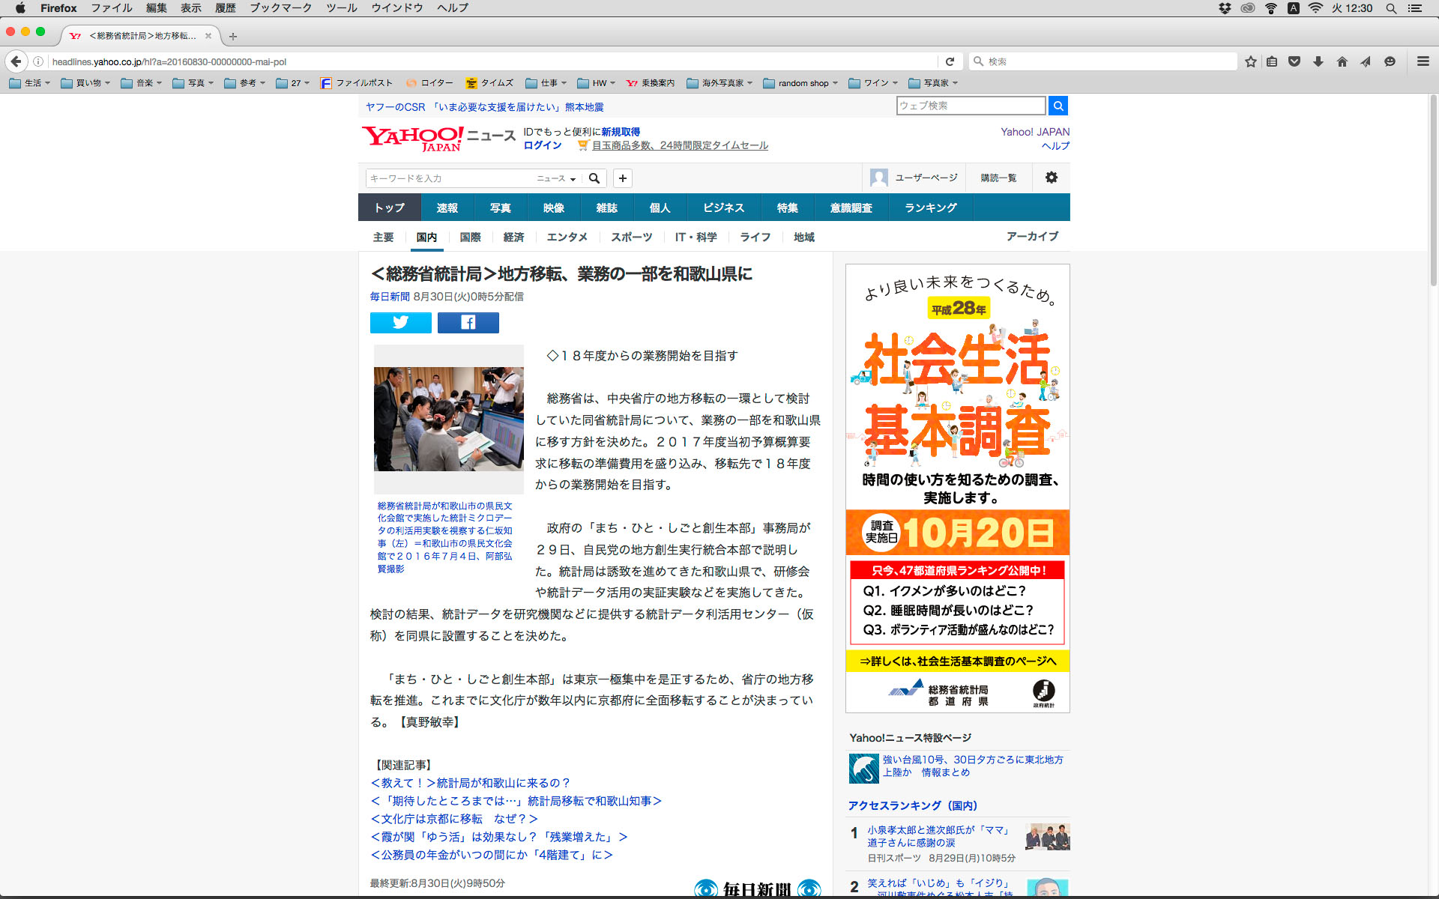Select the 国際 news category tab
1439x899 pixels.
coord(470,237)
